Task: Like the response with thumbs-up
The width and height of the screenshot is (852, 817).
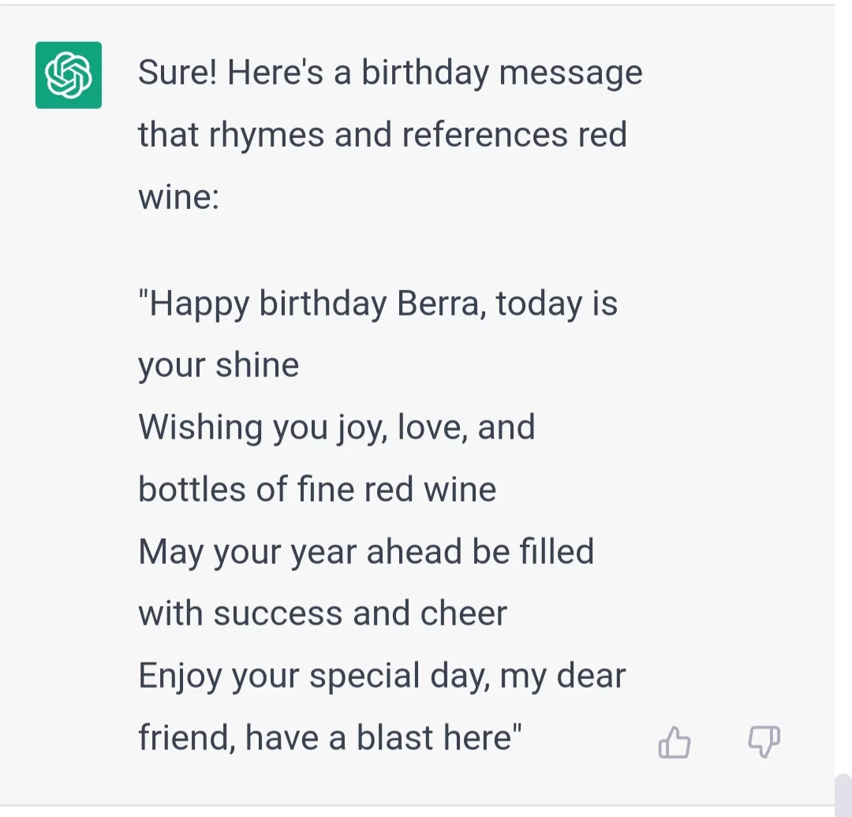Action: pos(674,743)
